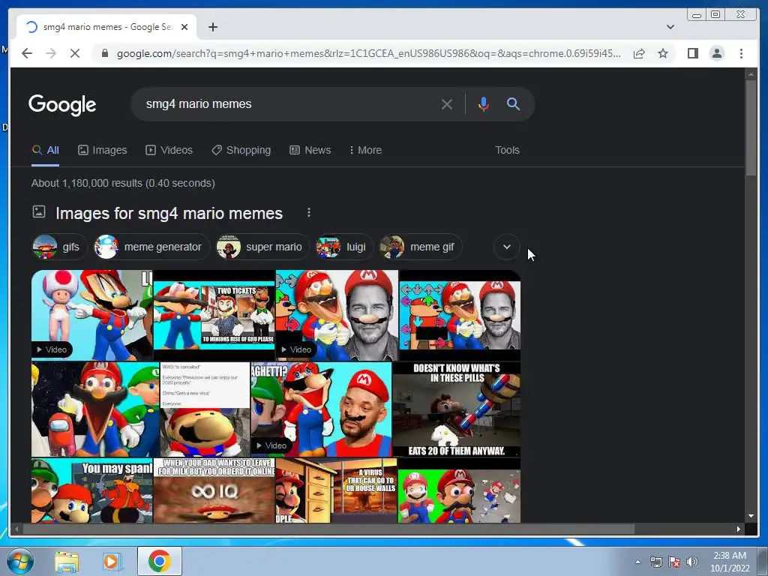Clear the search box text

(447, 103)
